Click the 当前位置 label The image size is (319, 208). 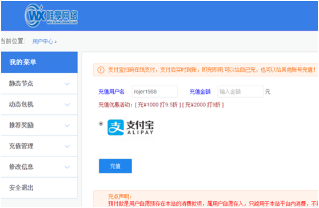(x=13, y=41)
